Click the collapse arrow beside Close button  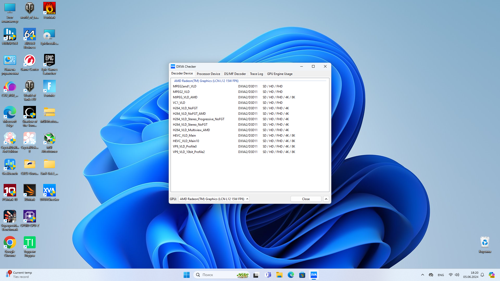pyautogui.click(x=326, y=199)
